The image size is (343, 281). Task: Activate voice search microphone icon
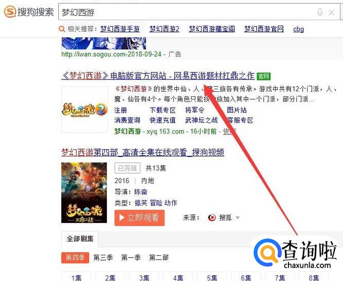320,12
